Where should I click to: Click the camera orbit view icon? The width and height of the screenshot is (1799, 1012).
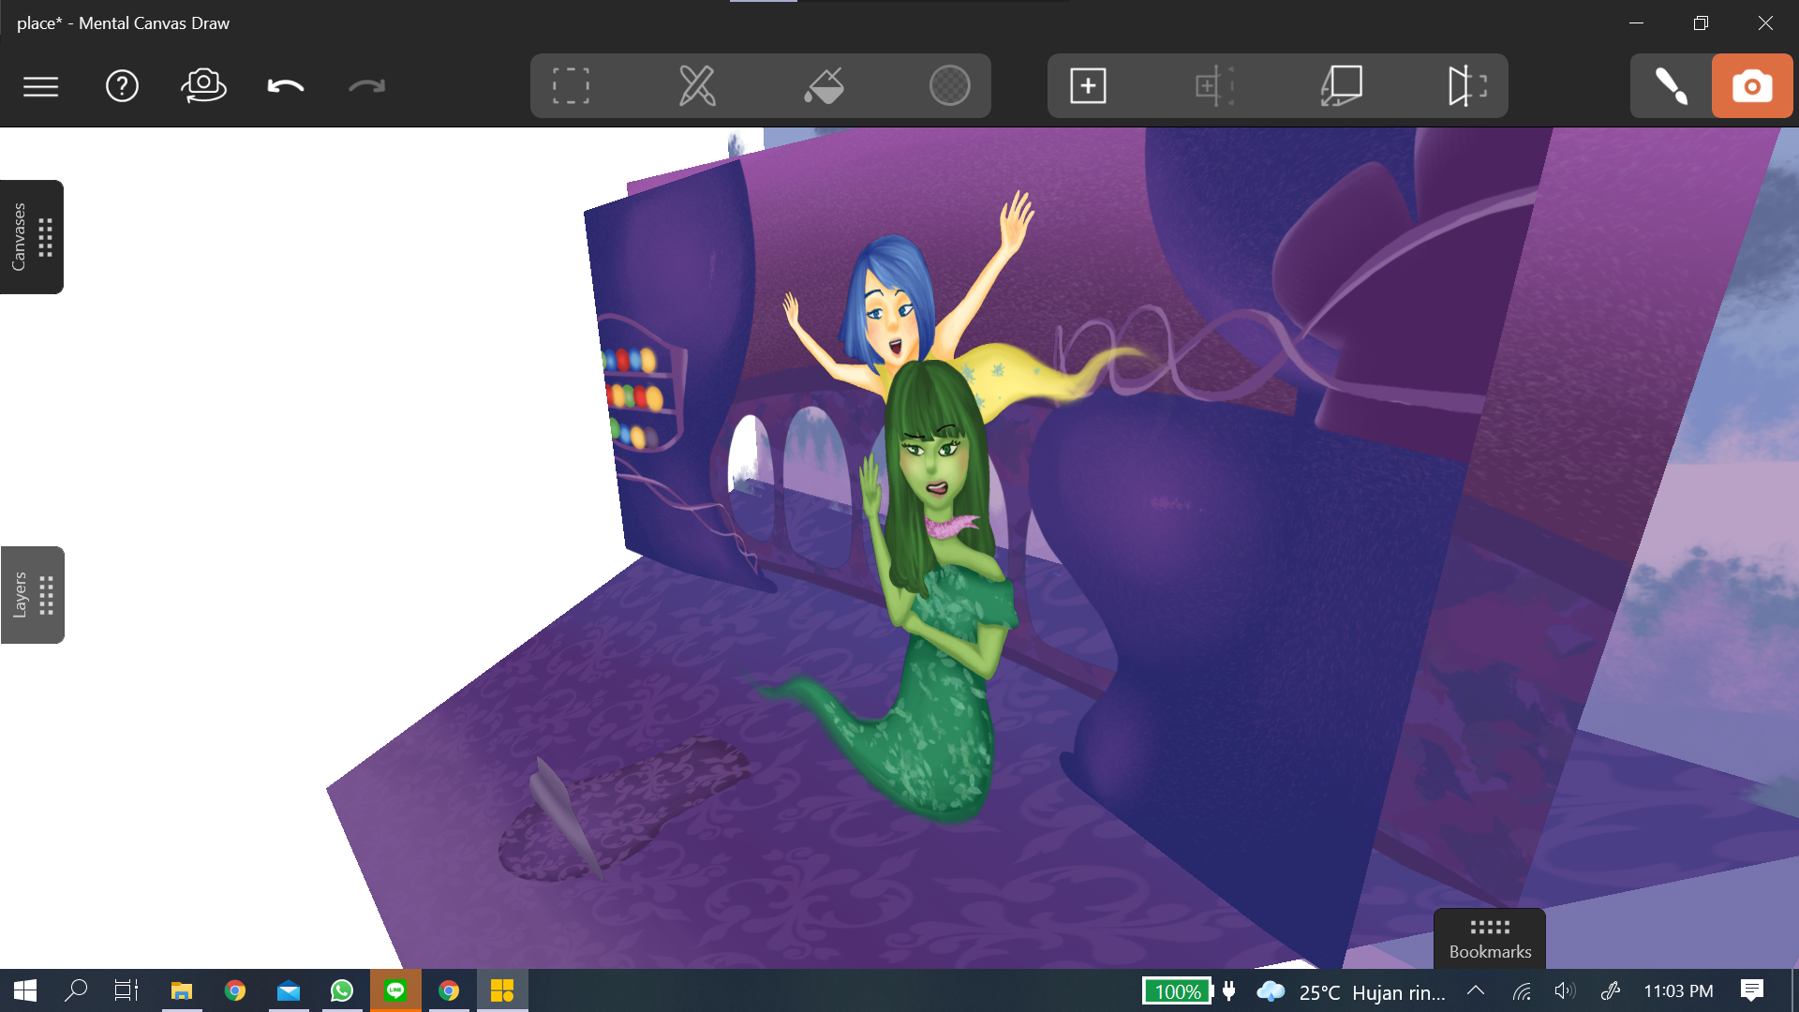tap(203, 85)
